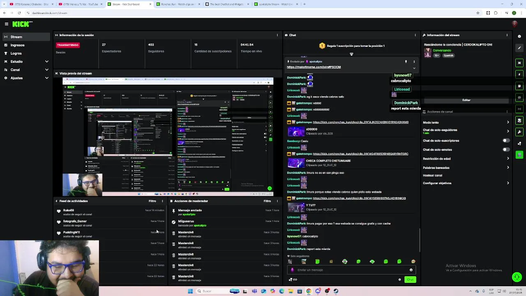
Task: Open options menu of Acciones de moderador
Action: (277, 201)
